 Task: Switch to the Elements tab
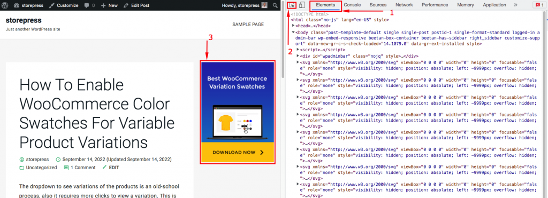coord(325,5)
